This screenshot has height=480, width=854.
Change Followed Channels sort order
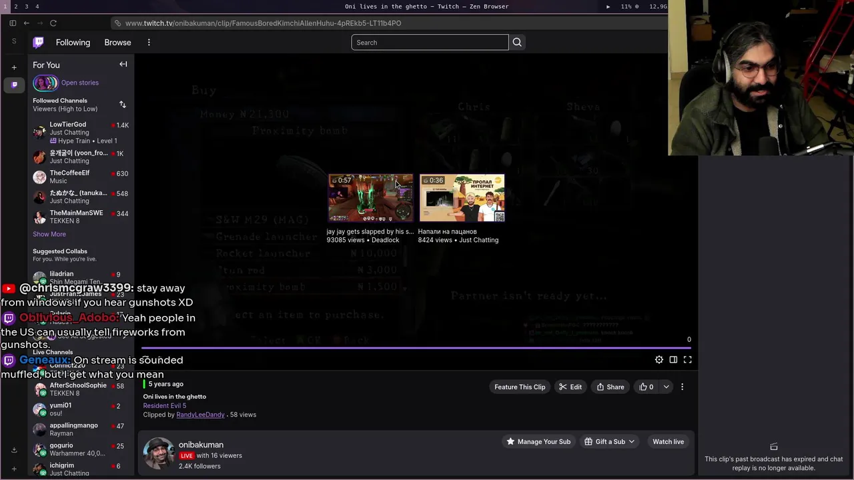coord(122,105)
